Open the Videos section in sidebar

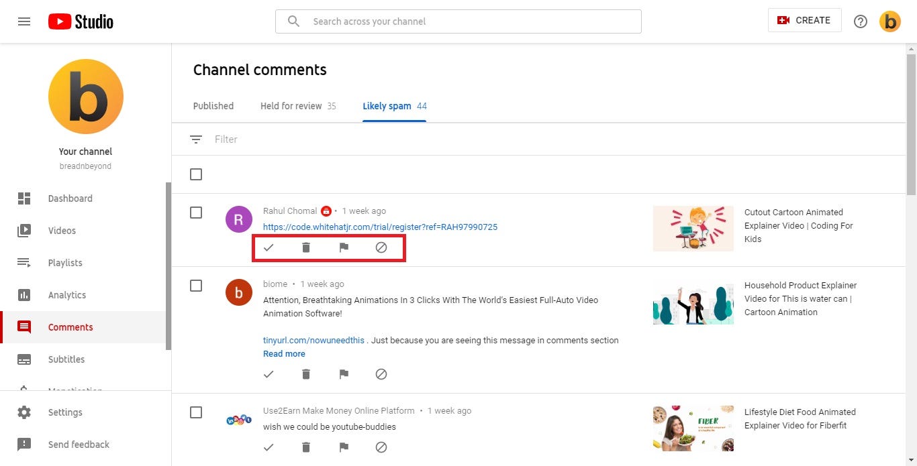(62, 231)
